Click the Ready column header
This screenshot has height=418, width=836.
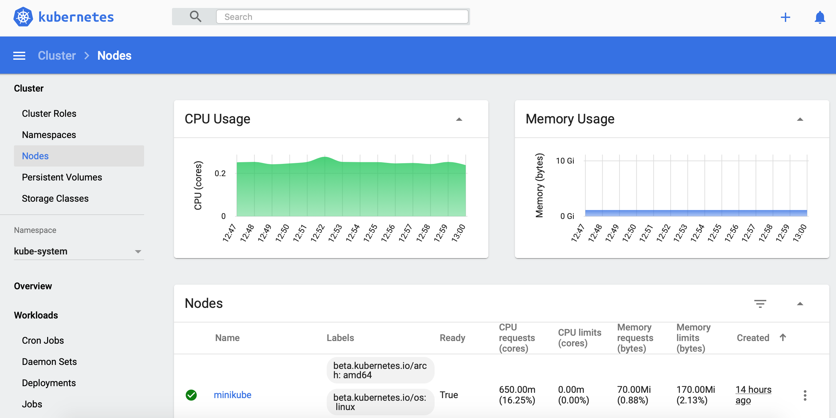tap(453, 338)
